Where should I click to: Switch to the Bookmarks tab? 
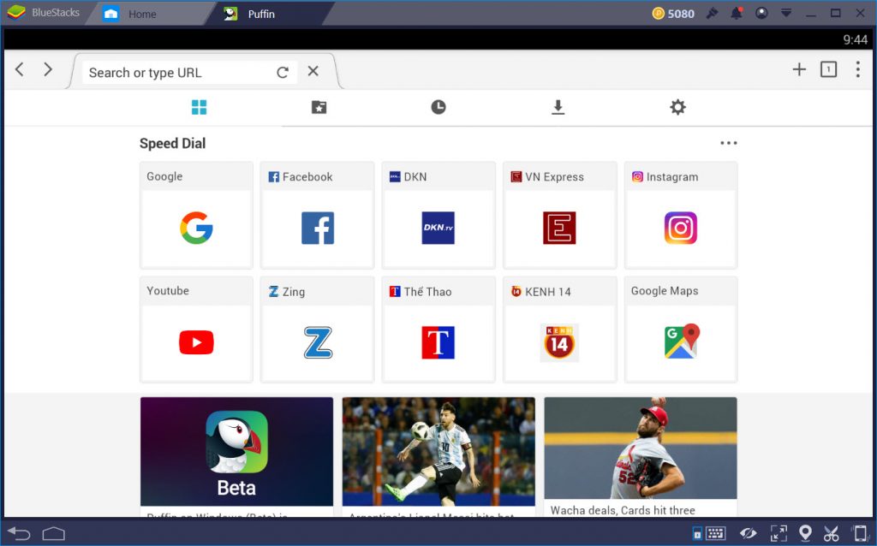coord(319,107)
